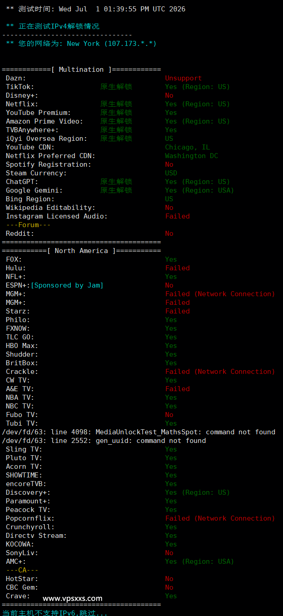
Task: Click the www.vpsxxs.com watermark
Action: [x=73, y=598]
